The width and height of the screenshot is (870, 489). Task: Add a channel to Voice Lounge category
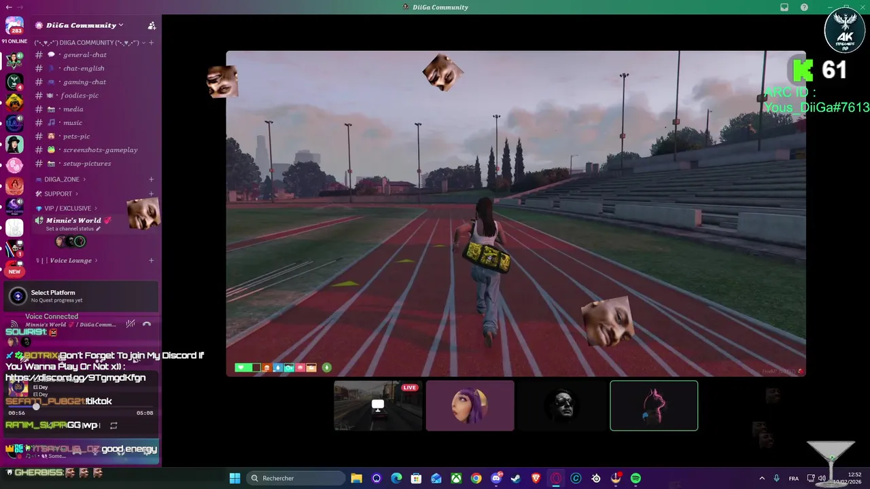point(151,261)
